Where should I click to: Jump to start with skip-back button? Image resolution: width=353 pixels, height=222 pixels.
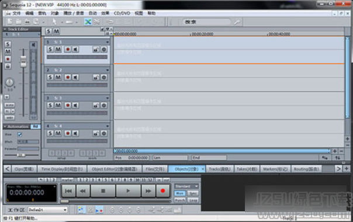point(68,191)
